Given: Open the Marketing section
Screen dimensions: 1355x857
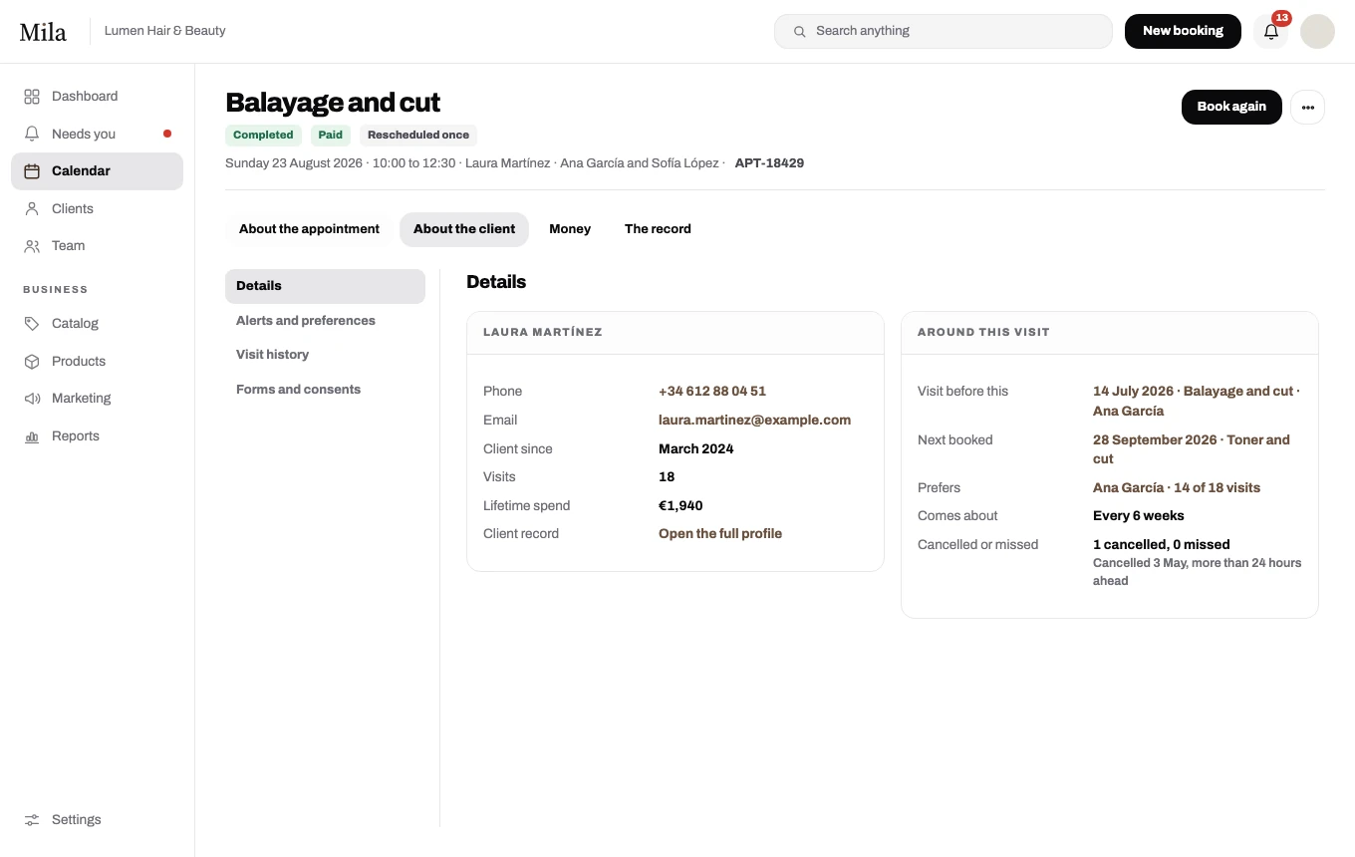Looking at the screenshot, I should click(x=97, y=399).
